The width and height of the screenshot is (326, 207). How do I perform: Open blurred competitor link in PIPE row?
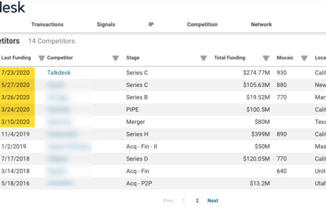[59, 110]
